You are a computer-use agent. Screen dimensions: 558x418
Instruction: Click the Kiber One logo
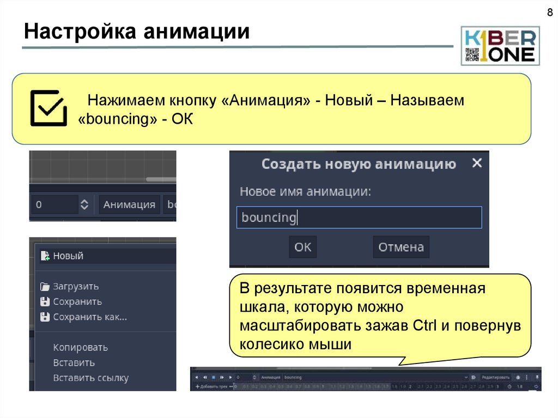pos(500,46)
